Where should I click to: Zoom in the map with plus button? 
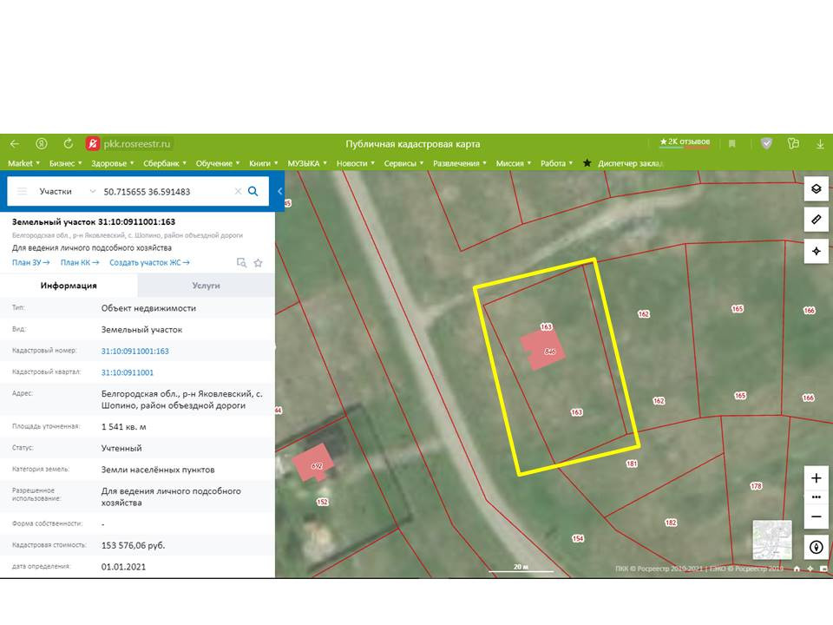click(816, 478)
